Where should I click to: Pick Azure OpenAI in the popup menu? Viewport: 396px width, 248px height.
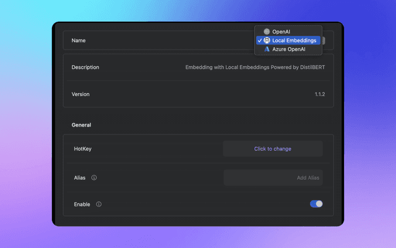click(x=288, y=49)
